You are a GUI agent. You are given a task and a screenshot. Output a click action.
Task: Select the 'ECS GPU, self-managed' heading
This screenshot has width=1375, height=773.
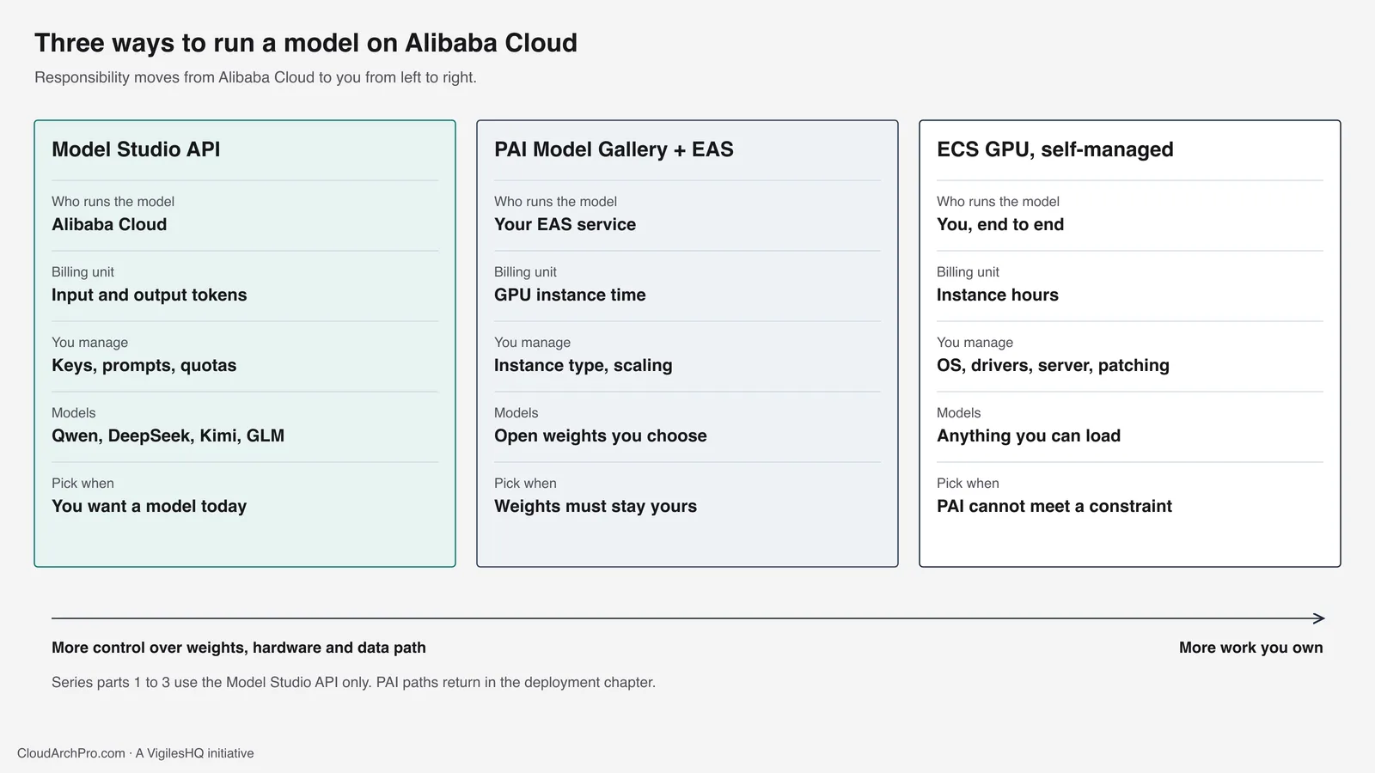pos(1055,149)
